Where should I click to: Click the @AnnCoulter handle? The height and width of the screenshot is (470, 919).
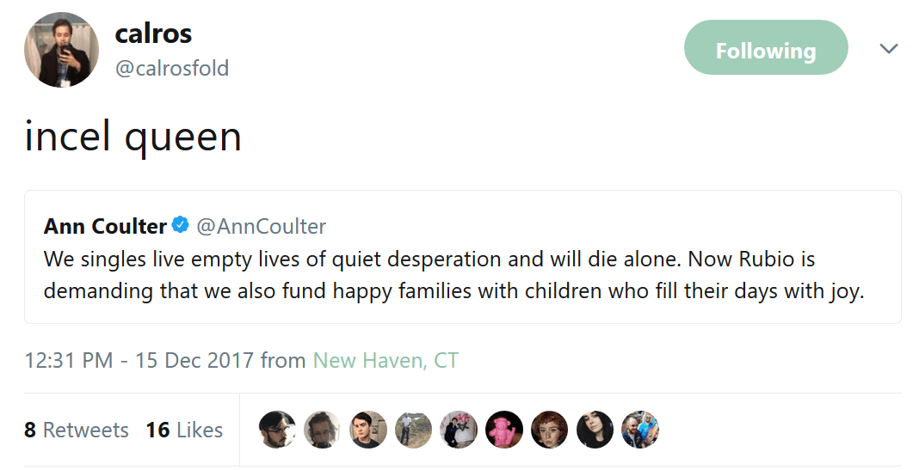tap(262, 227)
